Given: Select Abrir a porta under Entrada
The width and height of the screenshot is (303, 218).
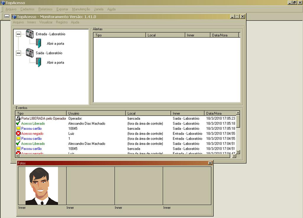Looking at the screenshot, I should (55, 44).
